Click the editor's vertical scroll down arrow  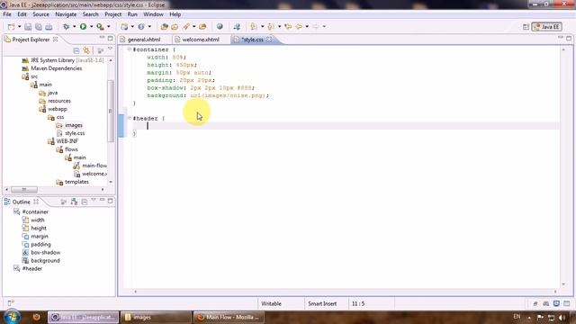click(563, 284)
